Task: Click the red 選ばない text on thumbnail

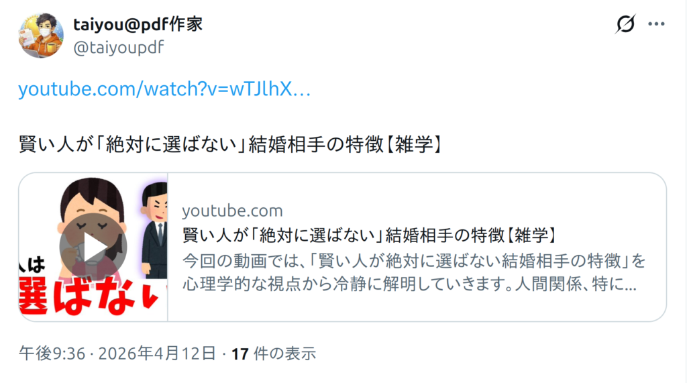Action: pos(89,297)
